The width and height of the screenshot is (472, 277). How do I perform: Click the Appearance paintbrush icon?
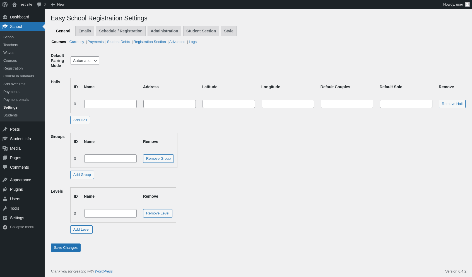tap(5, 180)
